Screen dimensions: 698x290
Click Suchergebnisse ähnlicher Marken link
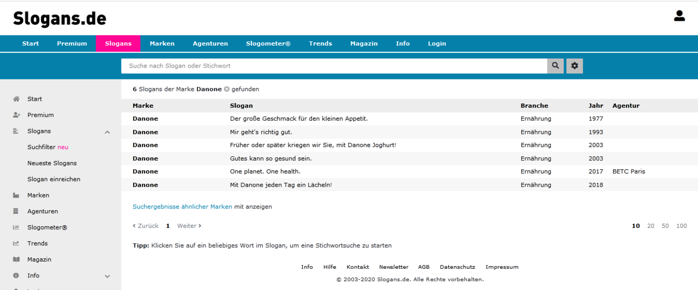182,207
